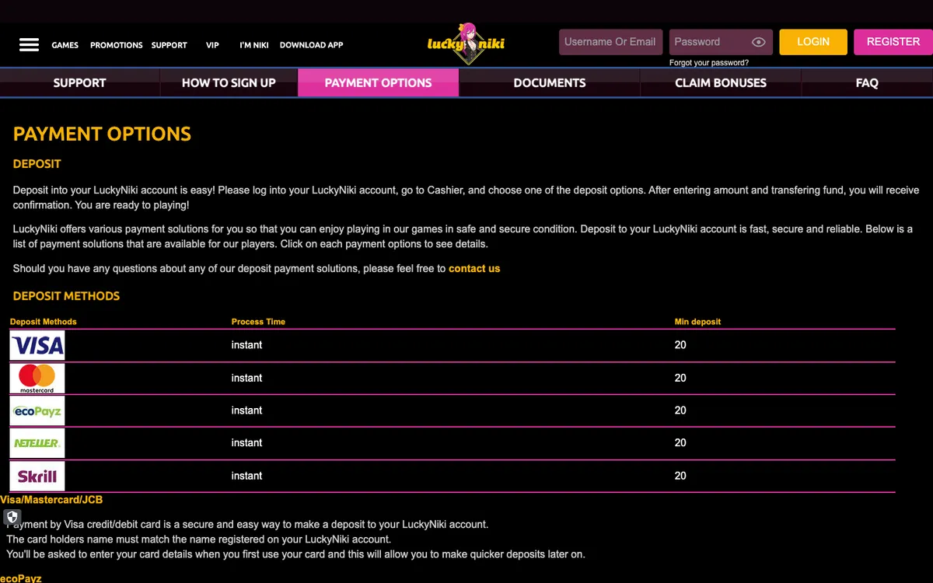Click min deposit 20 in Mastercard row
933x583 pixels.
tap(680, 378)
